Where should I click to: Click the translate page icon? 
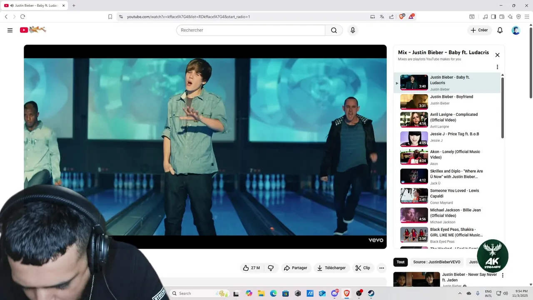pyautogui.click(x=382, y=17)
